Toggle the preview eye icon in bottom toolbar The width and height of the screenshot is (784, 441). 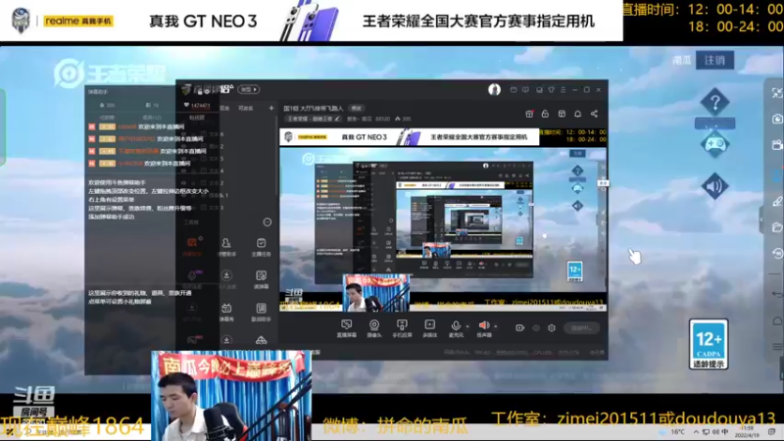(535, 328)
